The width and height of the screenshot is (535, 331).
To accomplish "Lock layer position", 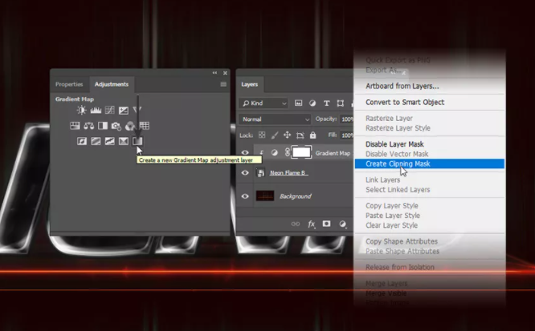I will pyautogui.click(x=288, y=135).
